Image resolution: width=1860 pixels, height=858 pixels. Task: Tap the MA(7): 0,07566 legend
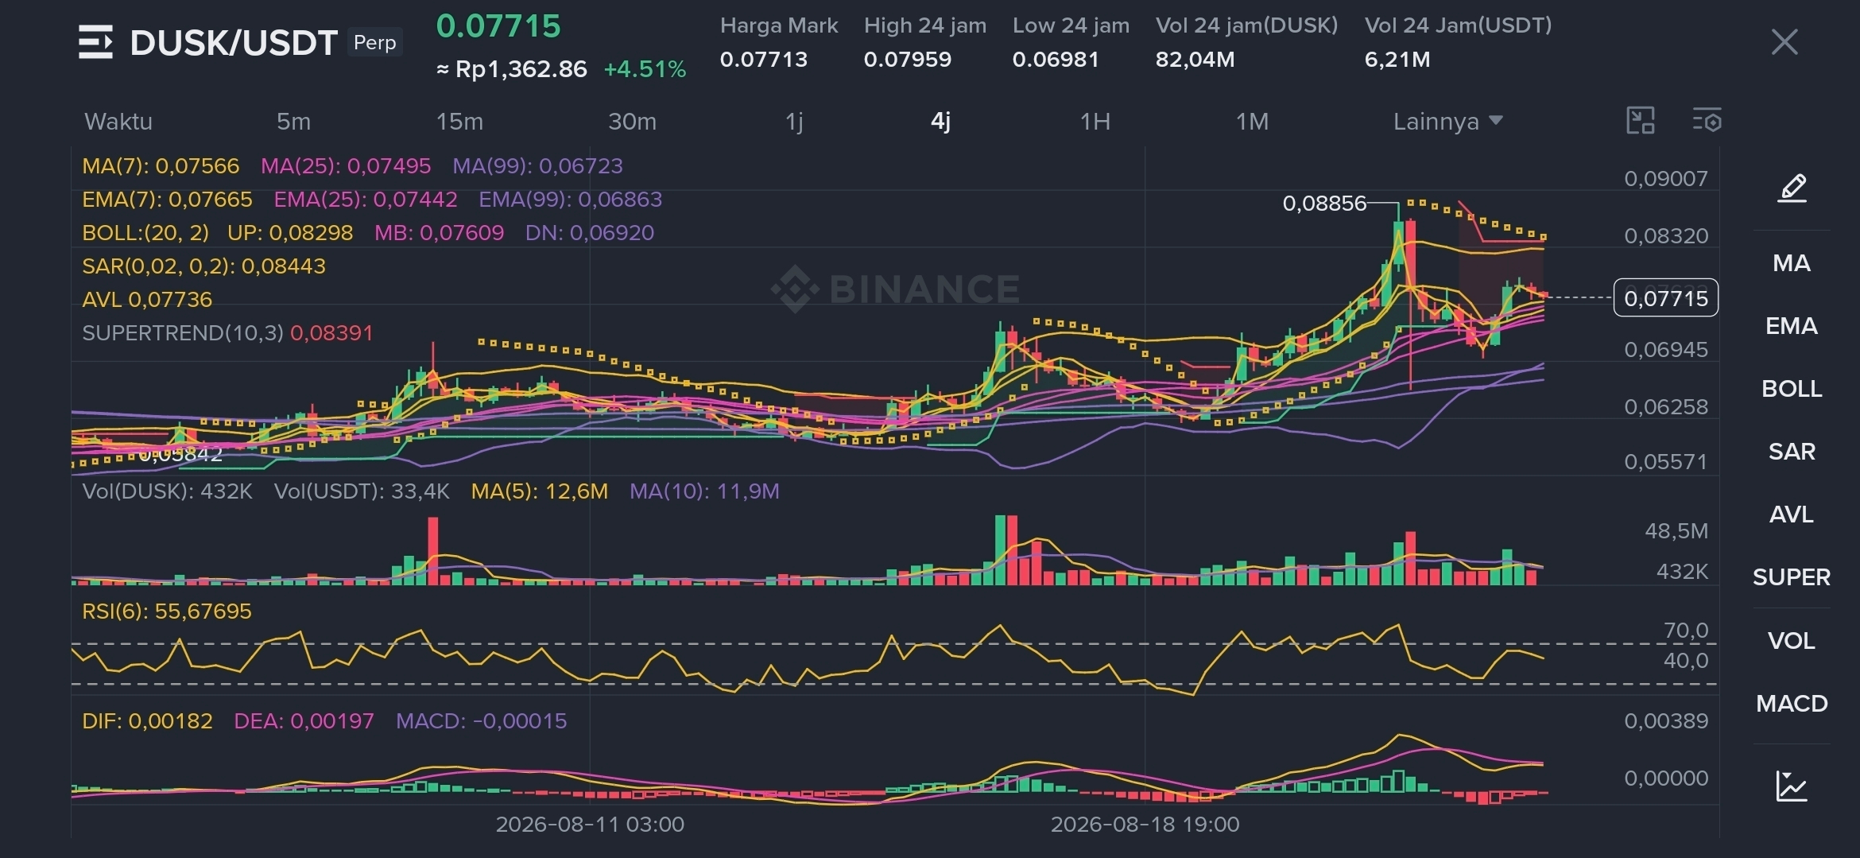(x=161, y=166)
